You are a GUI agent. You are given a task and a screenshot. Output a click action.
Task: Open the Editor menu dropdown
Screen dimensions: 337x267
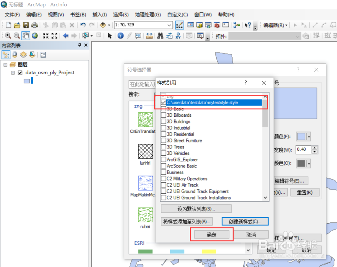click(x=276, y=25)
